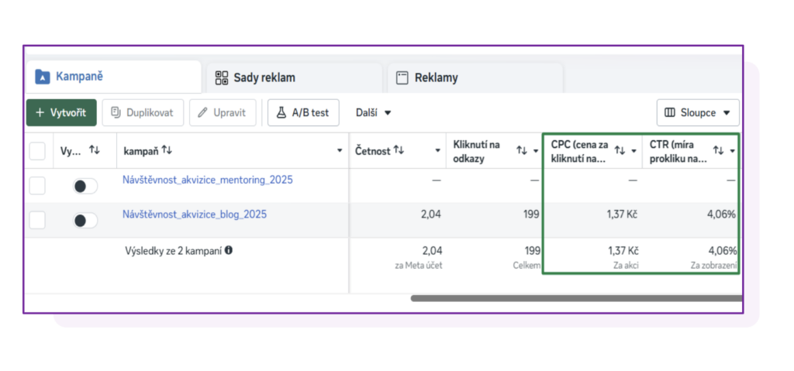Click the flask icon on A/B test

point(281,112)
